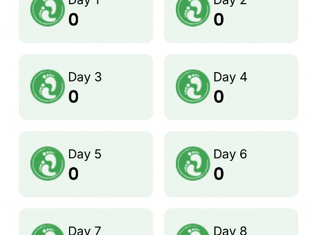Screen dimensions: 314x235
Task: Click the step count under Day 3
Action: click(73, 97)
